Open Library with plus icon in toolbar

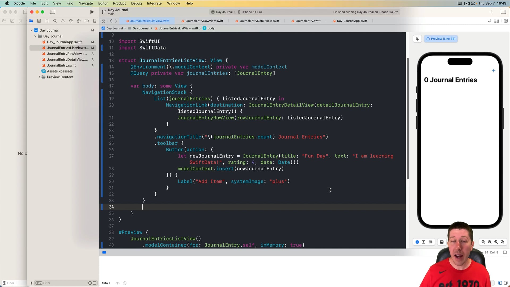click(491, 12)
